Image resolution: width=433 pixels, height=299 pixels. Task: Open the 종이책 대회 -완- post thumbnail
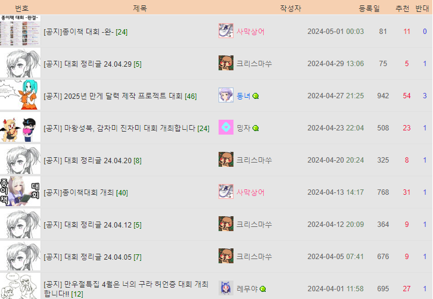tap(20, 30)
